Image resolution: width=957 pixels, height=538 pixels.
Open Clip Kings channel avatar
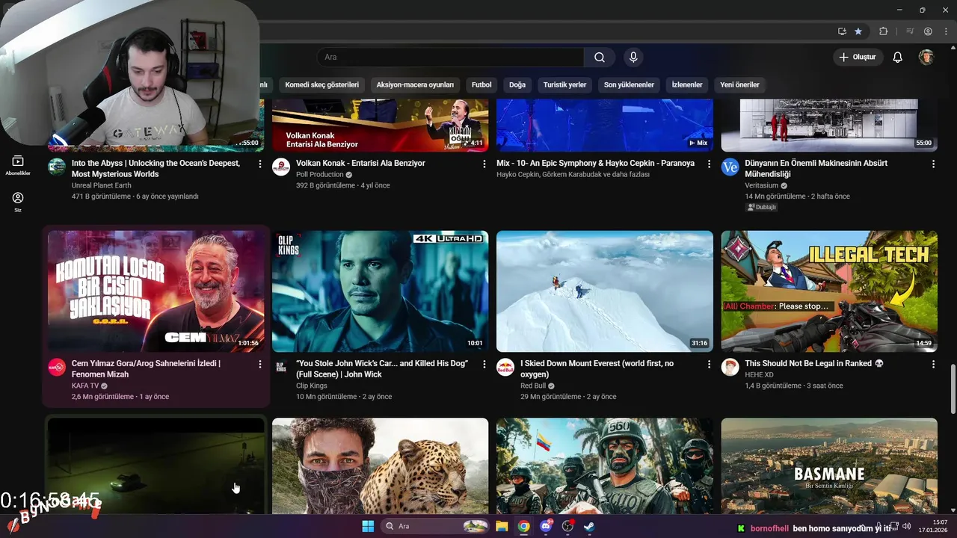[x=281, y=367]
